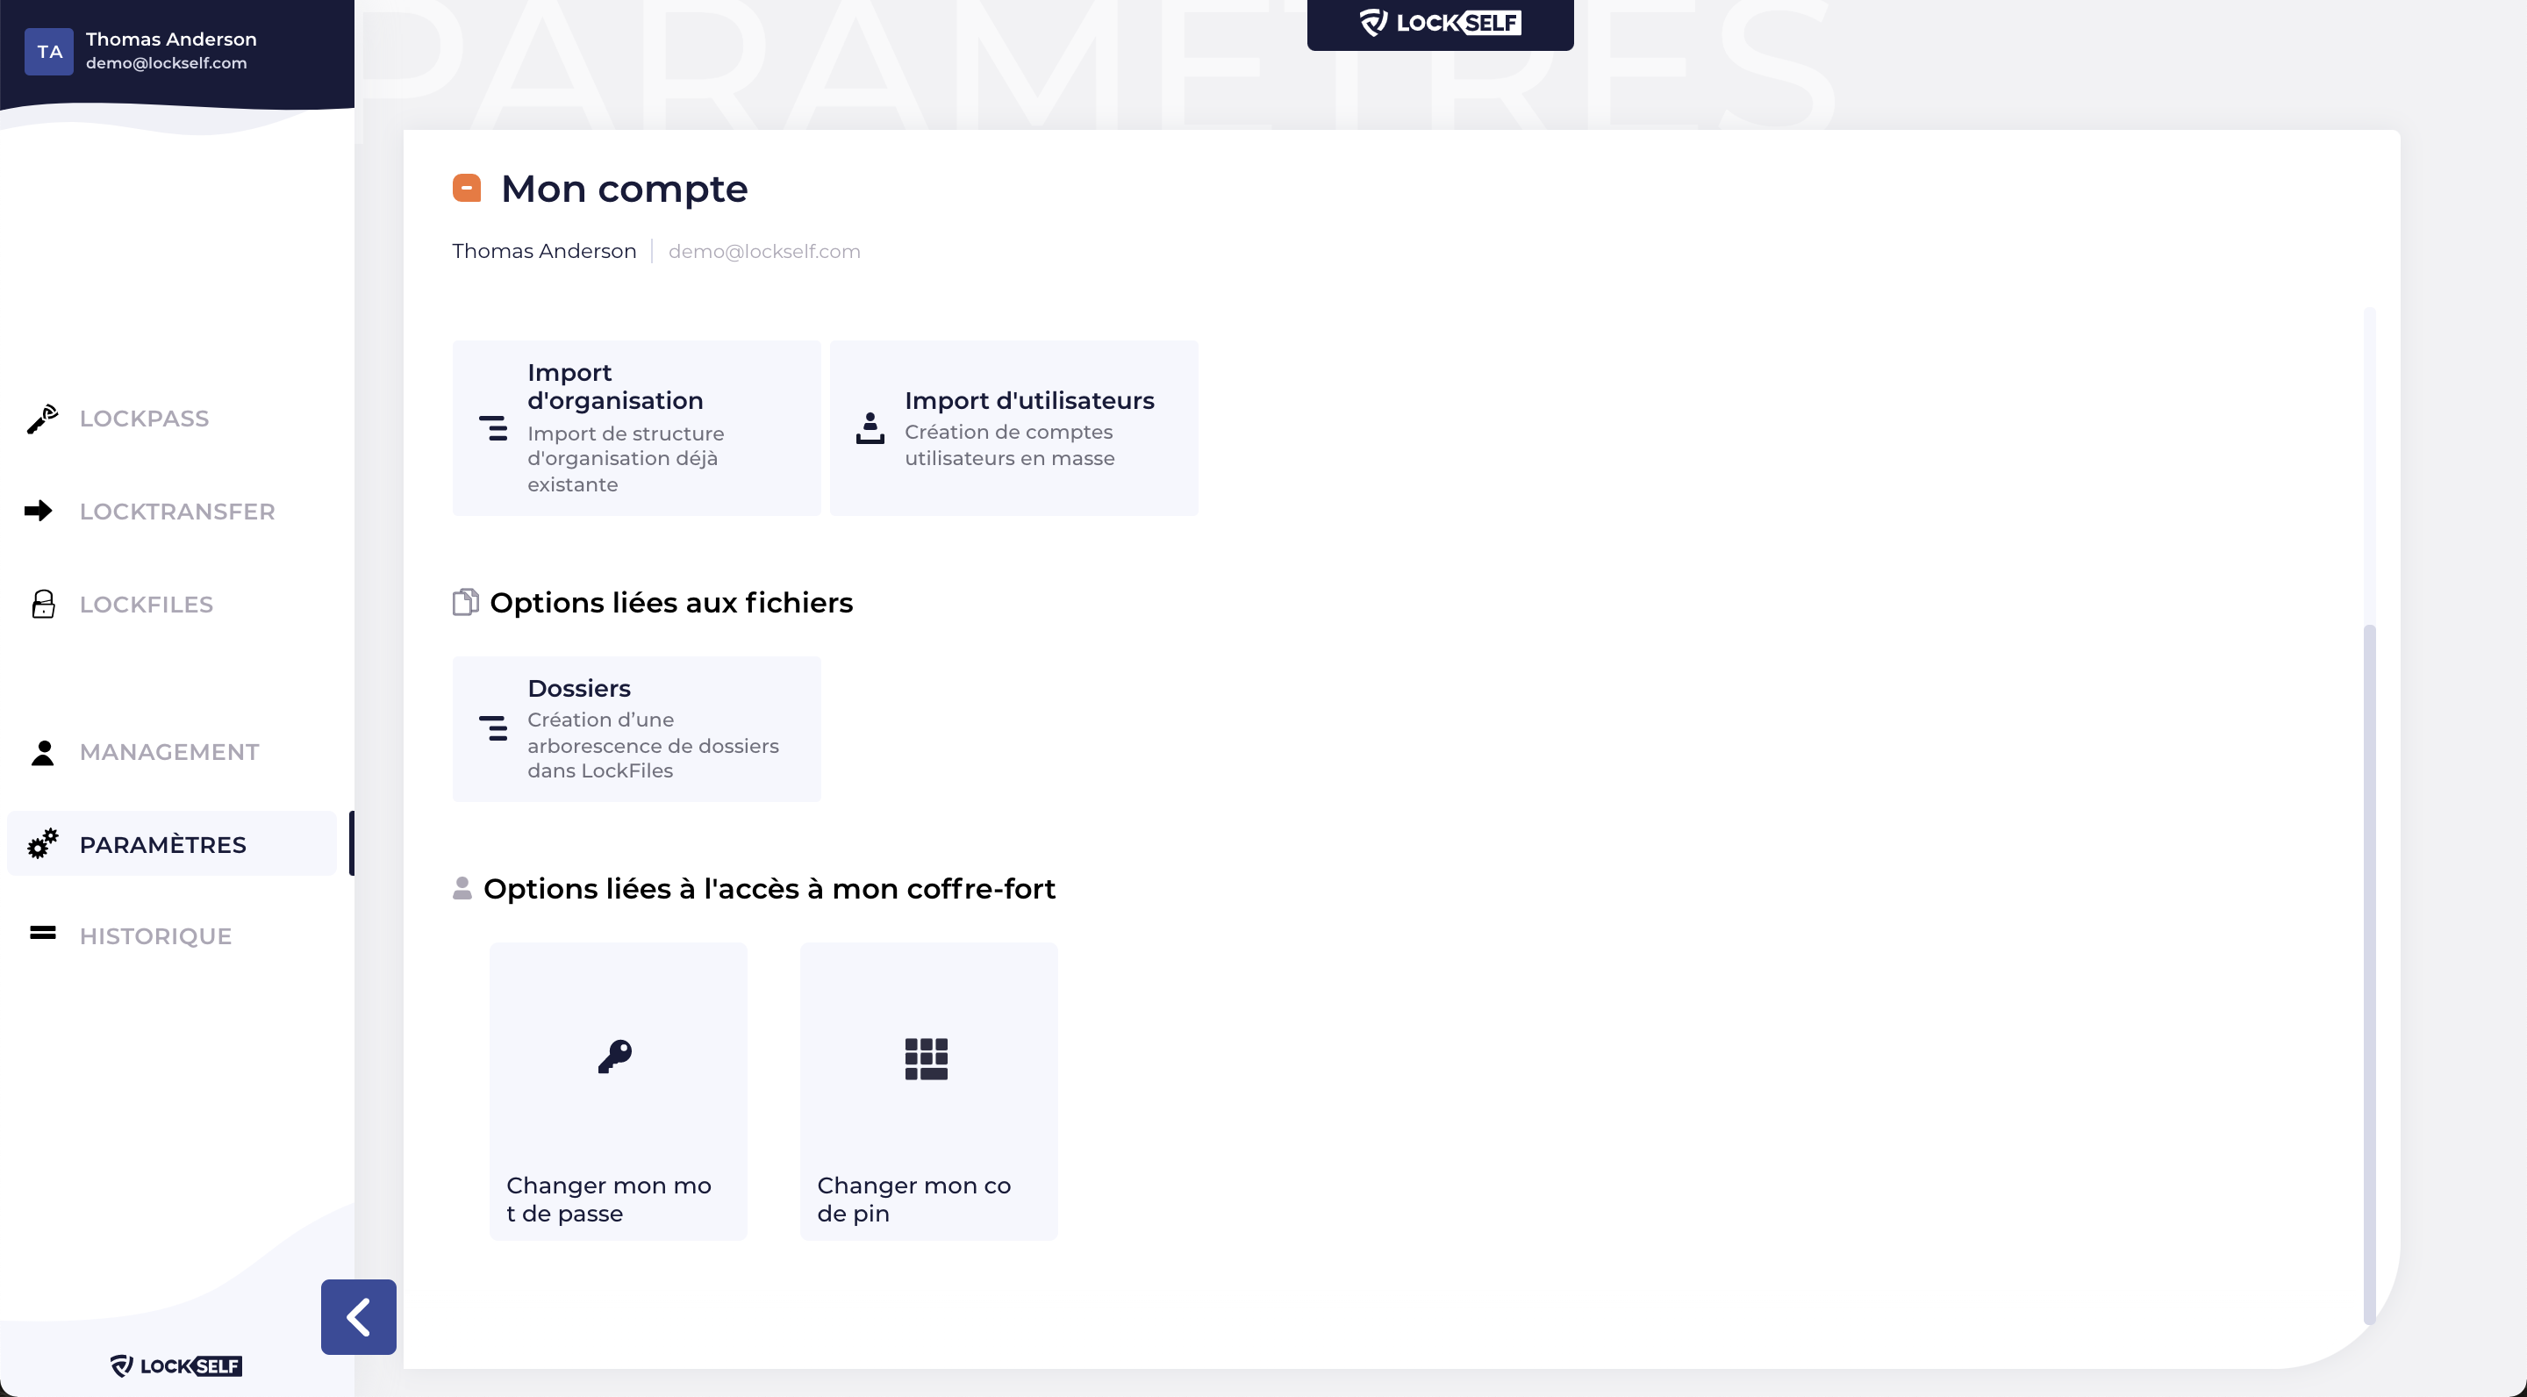The width and height of the screenshot is (2527, 1397).
Task: Click the content panel scrollbar thumb
Action: [2369, 973]
